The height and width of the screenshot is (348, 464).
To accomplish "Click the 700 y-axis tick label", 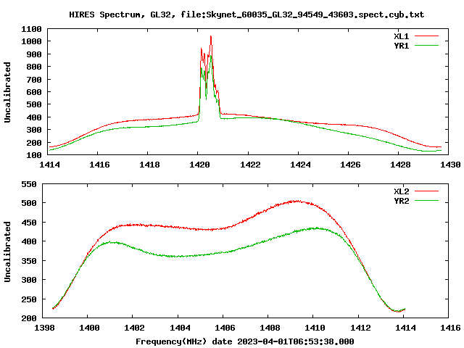I will pyautogui.click(x=34, y=79).
